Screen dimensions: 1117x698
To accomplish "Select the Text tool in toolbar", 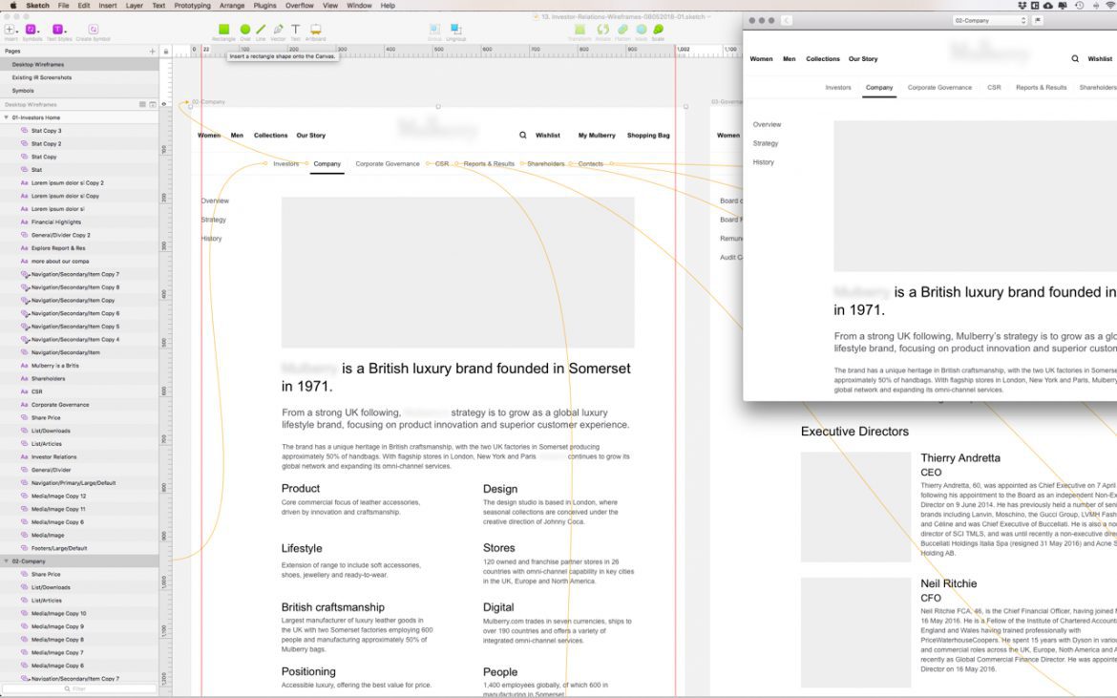I will point(296,30).
